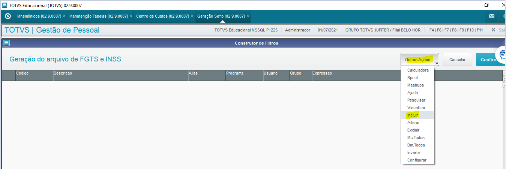This screenshot has width=506, height=169.
Task: Click the Alias column header
Action: point(207,75)
